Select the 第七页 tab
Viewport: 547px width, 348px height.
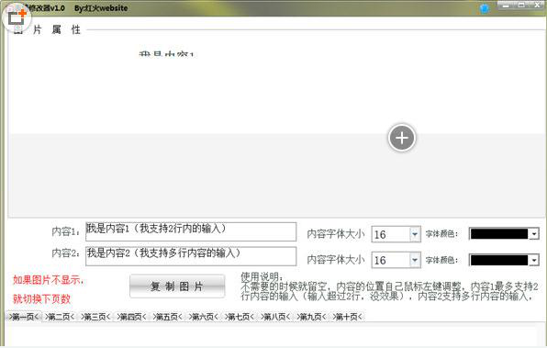pos(240,317)
